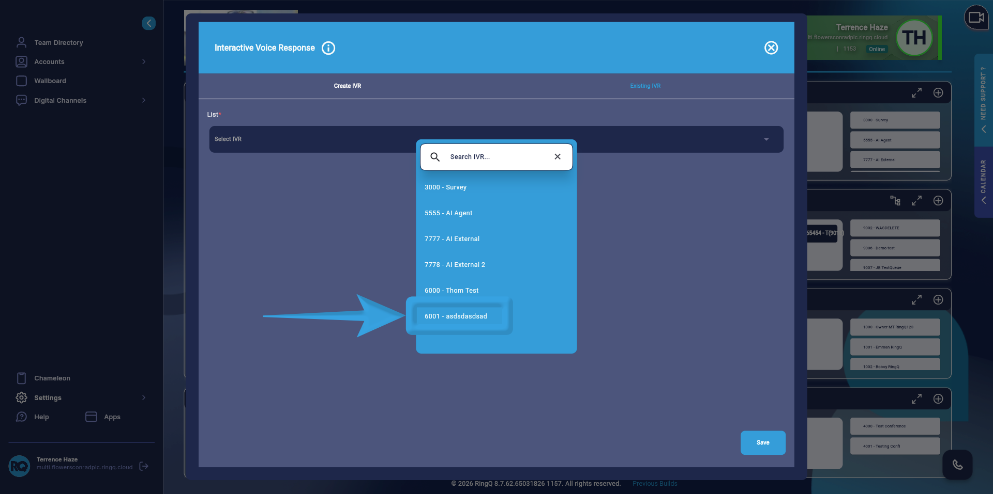
Task: Expand the Settings submenu
Action: (x=144, y=398)
